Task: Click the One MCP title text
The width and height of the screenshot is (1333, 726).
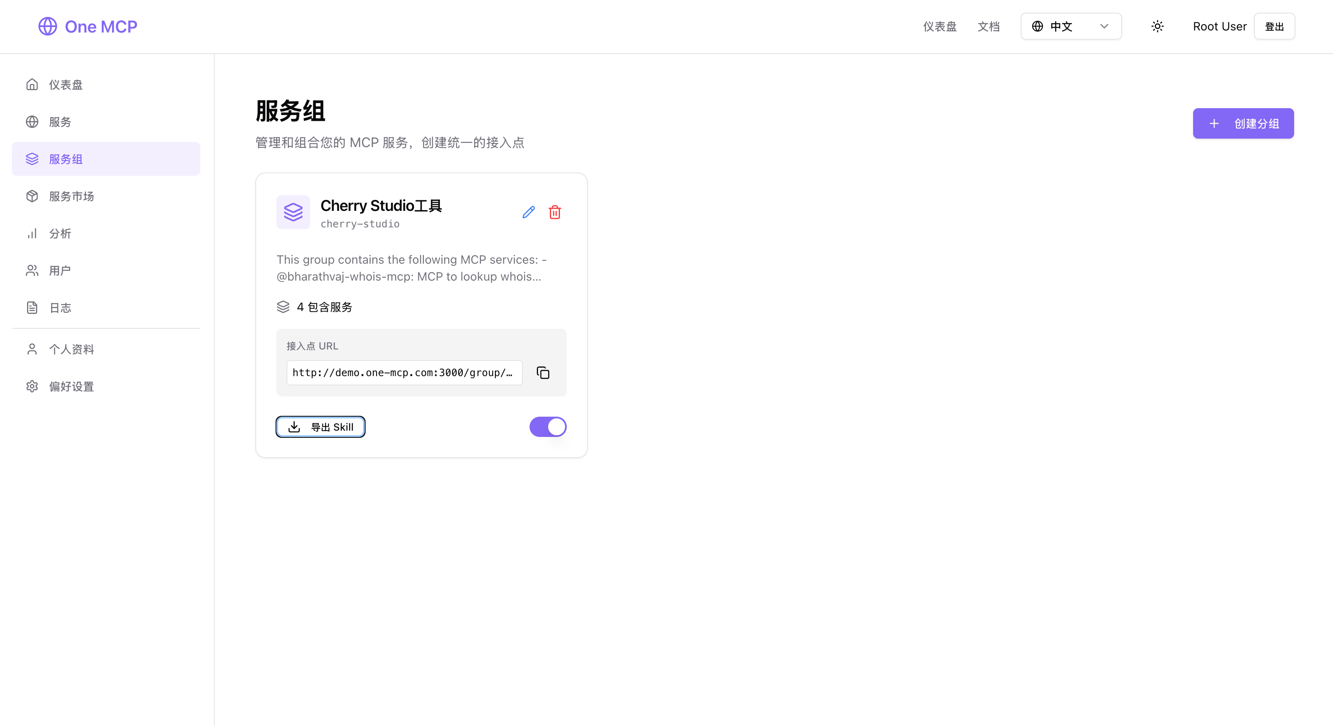Action: pos(101,26)
